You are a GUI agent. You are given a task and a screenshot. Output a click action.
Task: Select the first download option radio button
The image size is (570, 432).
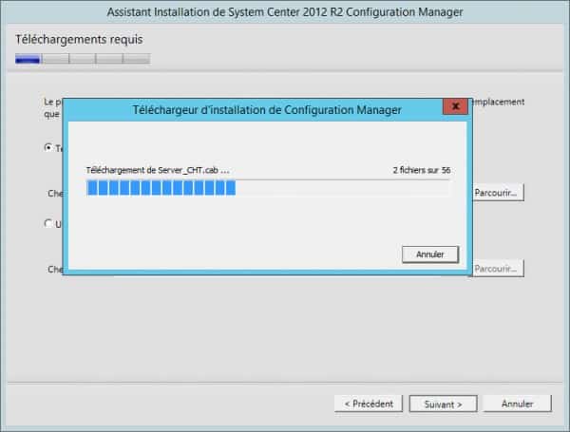(x=49, y=147)
